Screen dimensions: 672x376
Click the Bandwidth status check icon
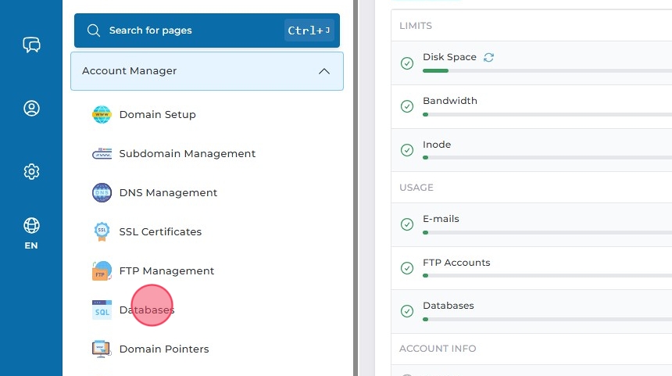(x=407, y=106)
